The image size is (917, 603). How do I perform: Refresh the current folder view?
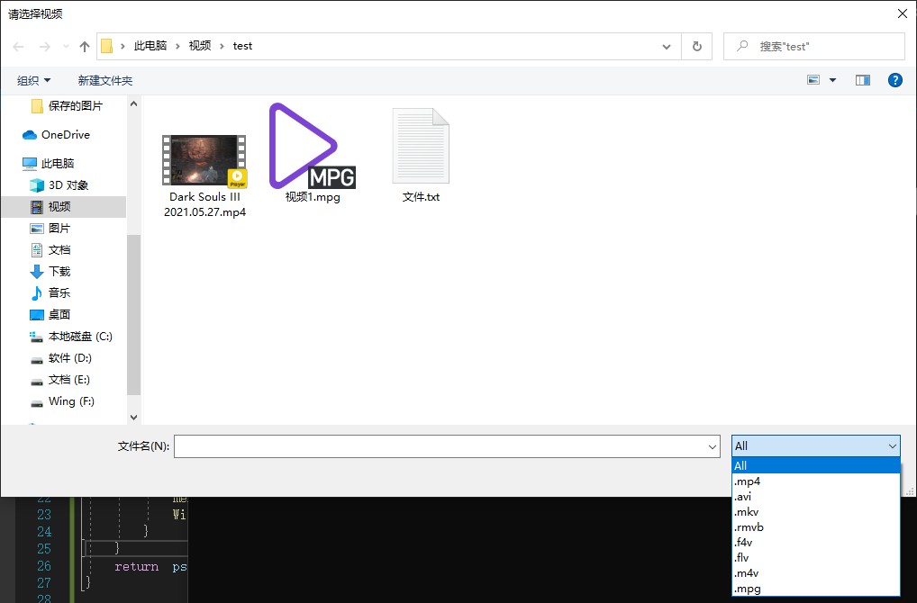tap(696, 46)
